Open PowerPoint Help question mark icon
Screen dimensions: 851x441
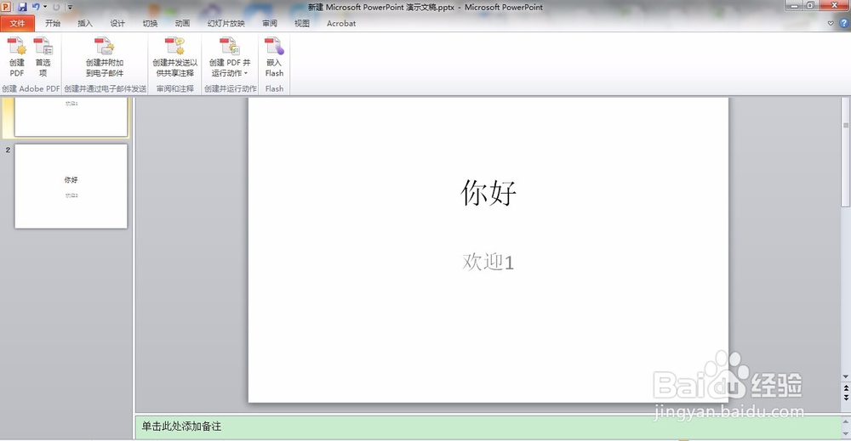(x=844, y=23)
